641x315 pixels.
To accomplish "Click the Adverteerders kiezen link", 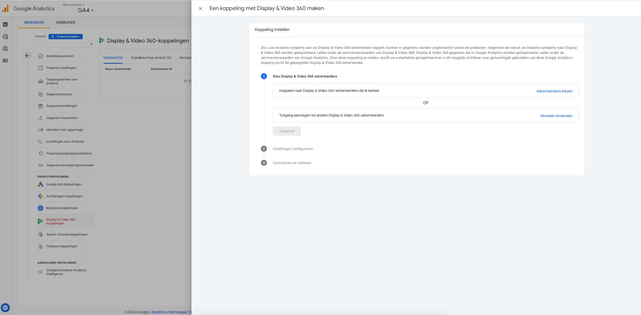I will pos(554,91).
